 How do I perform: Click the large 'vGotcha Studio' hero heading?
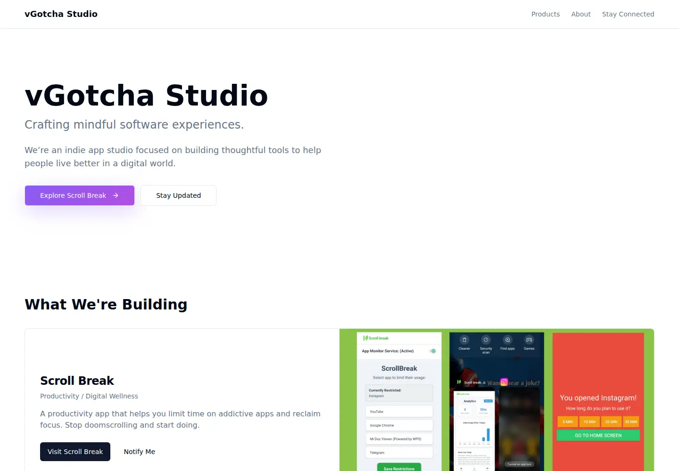coord(146,95)
